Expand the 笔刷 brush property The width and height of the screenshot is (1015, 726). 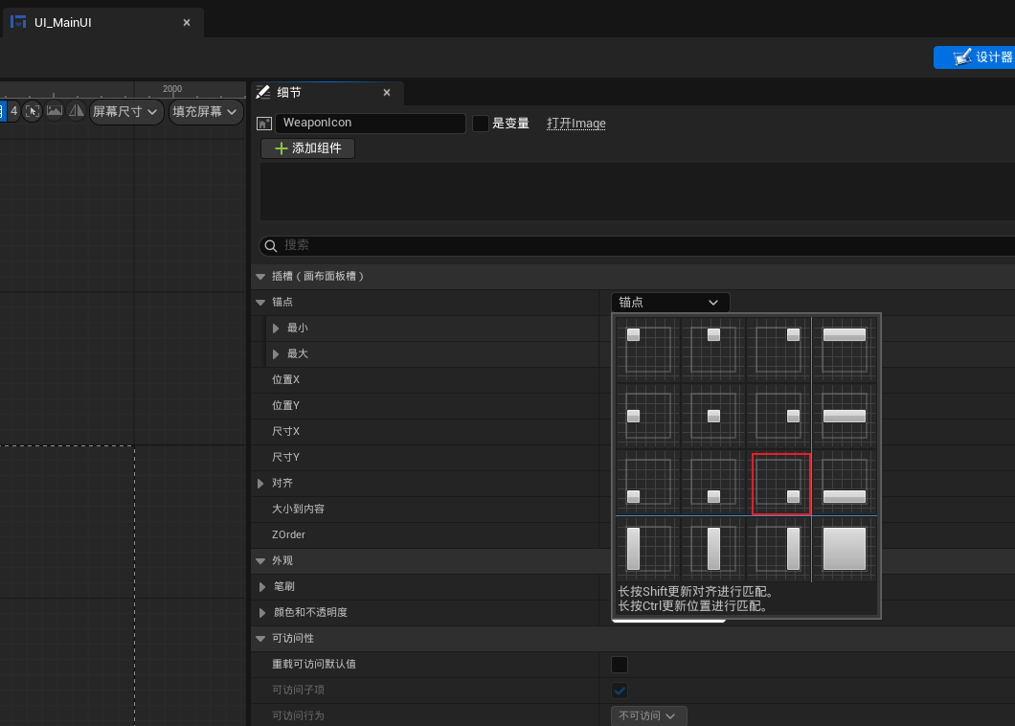tap(262, 587)
